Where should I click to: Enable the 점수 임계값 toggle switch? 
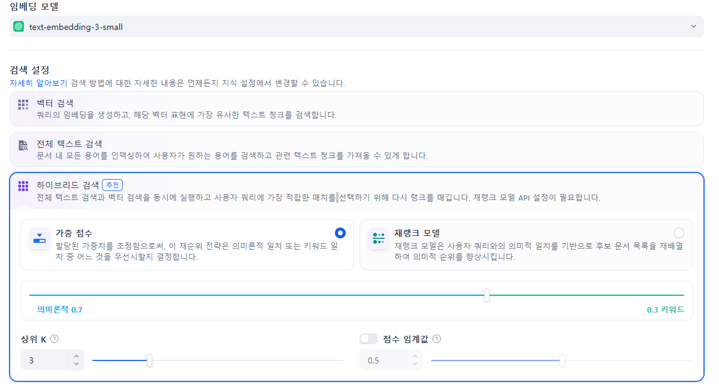click(368, 339)
